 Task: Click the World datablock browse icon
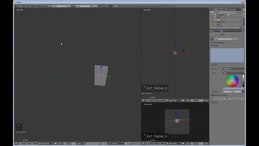point(212,39)
